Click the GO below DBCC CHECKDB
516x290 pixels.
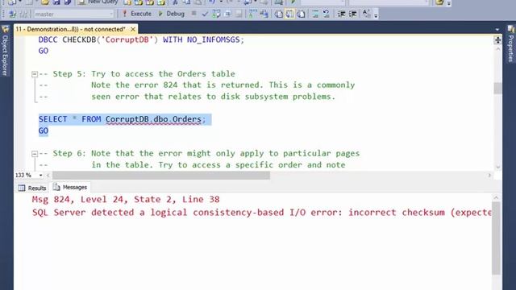(44, 51)
